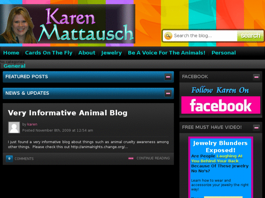Click the magnifier icon in the search box
The image size is (265, 198).
point(168,36)
